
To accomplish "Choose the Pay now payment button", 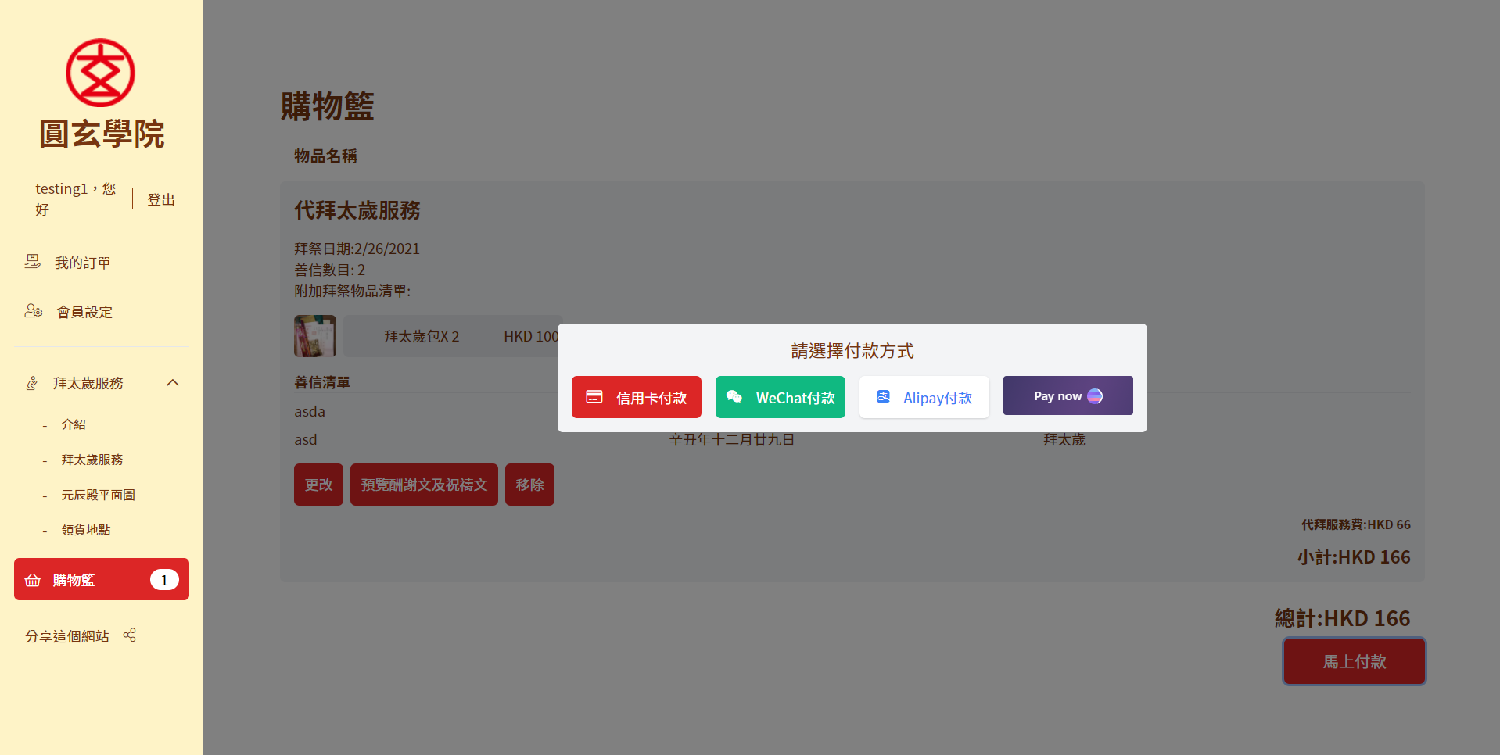I will click(1068, 396).
